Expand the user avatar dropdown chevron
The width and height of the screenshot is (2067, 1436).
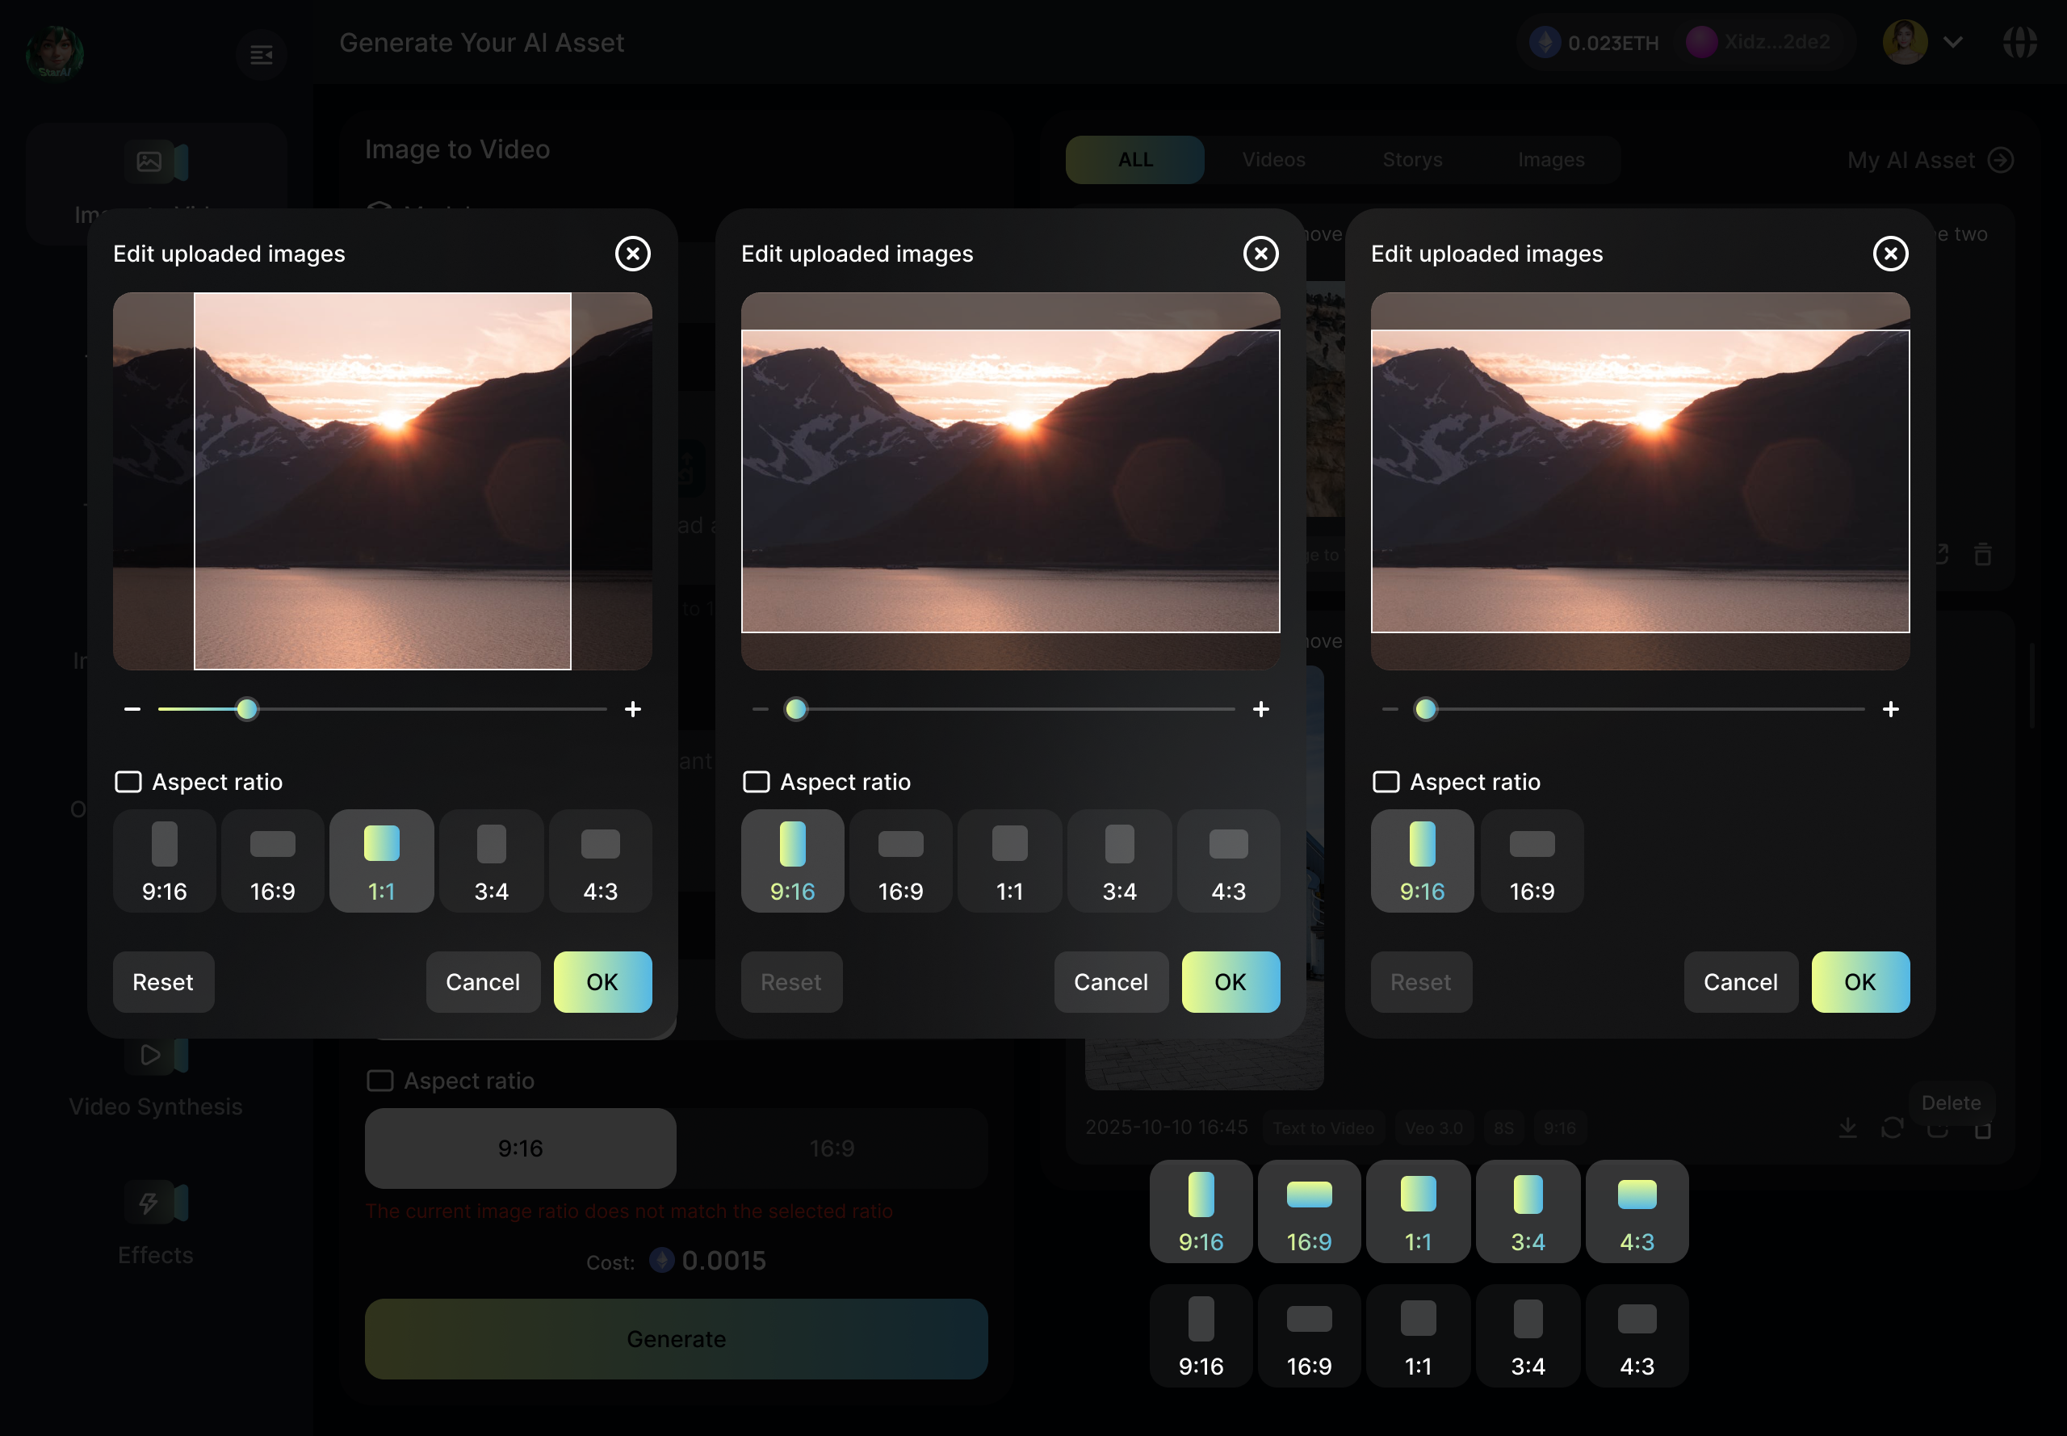click(1953, 42)
